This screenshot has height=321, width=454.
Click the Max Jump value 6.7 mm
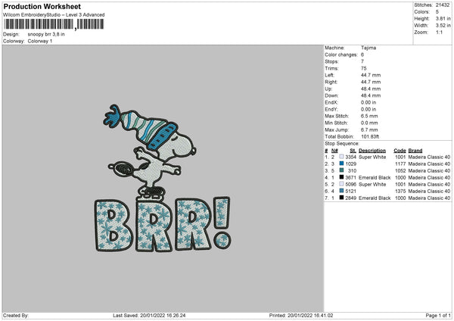click(369, 129)
